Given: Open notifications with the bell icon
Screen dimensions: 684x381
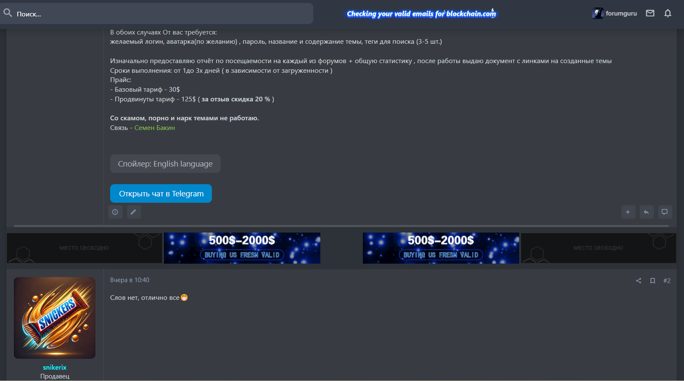Looking at the screenshot, I should [x=668, y=13].
